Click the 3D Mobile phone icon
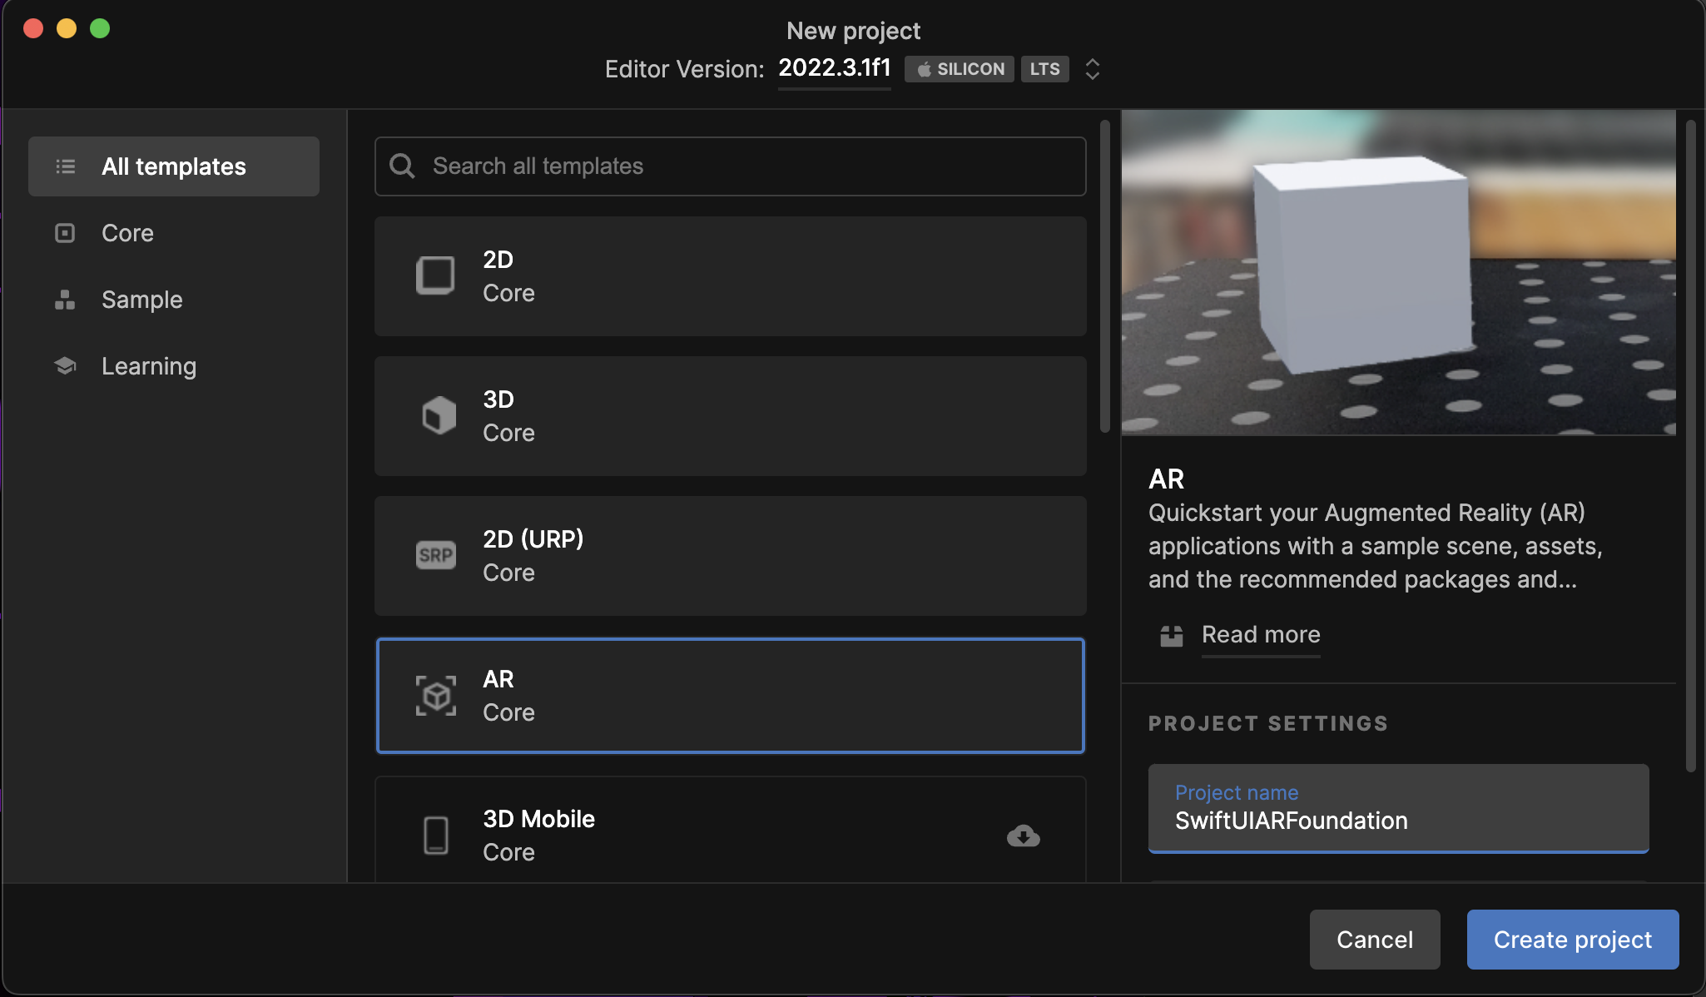 click(436, 835)
